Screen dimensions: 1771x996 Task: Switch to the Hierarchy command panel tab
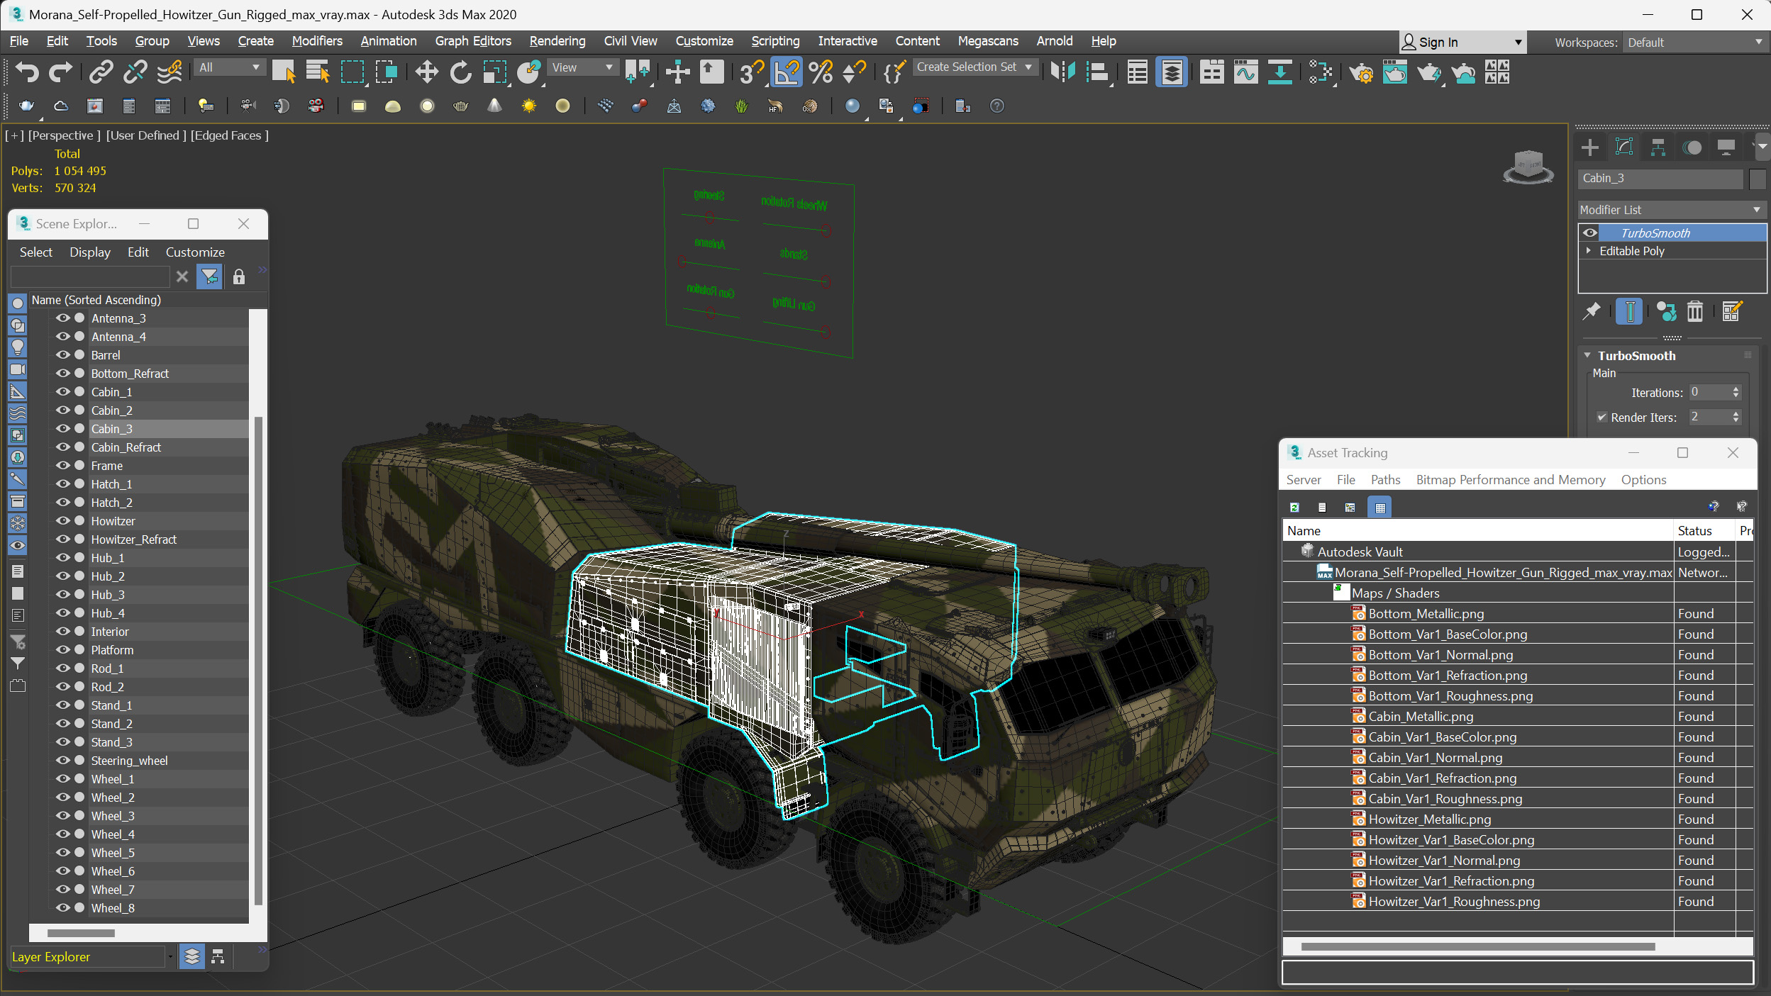[1658, 147]
